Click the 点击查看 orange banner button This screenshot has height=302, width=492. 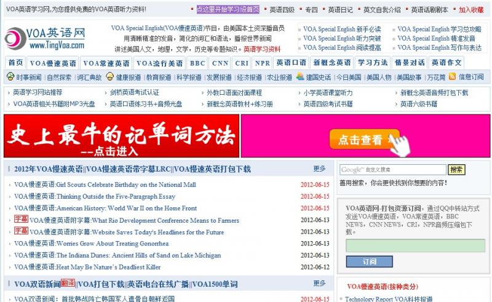click(364, 139)
